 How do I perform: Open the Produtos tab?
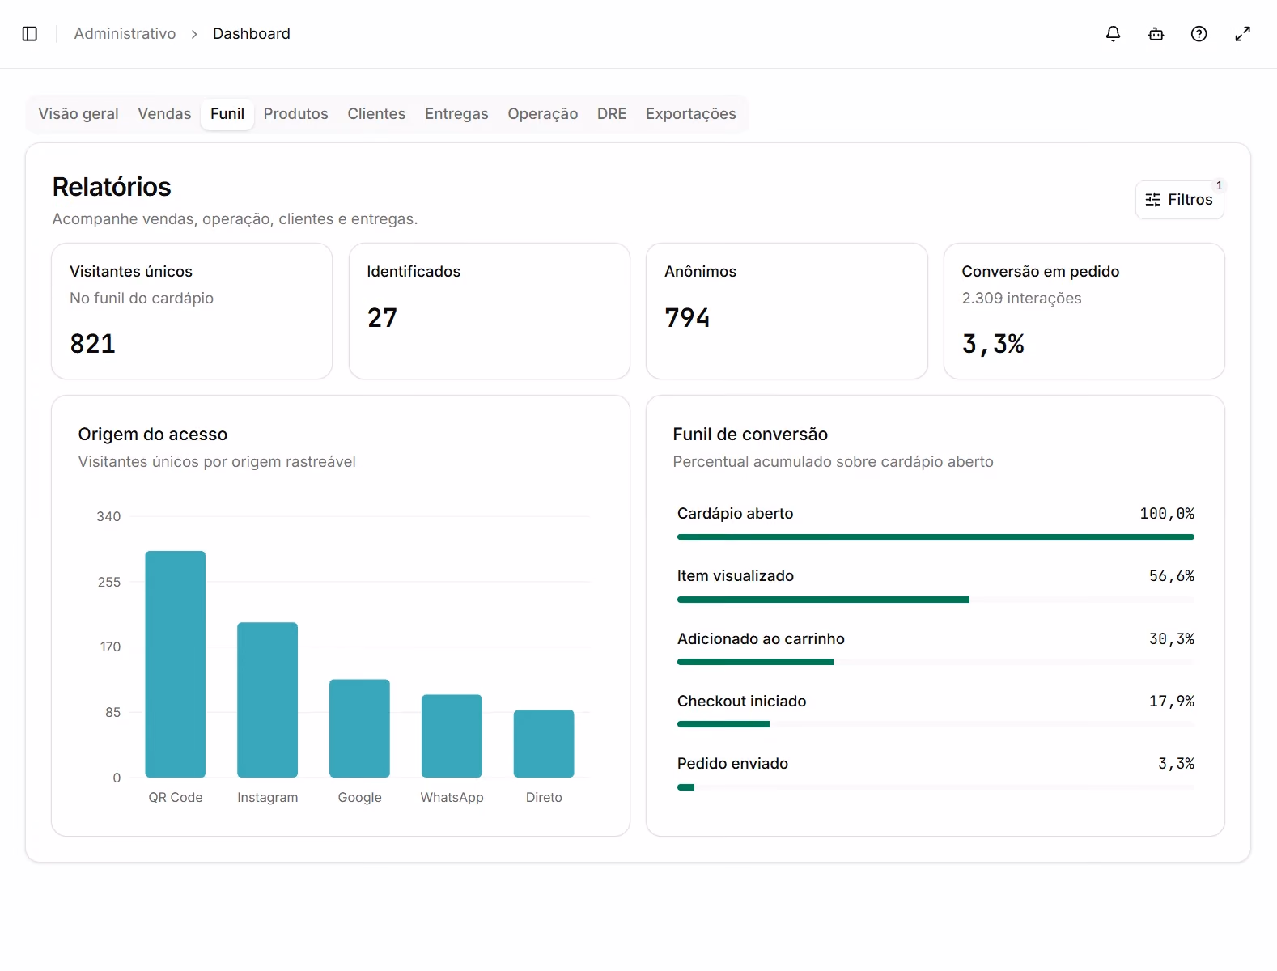pyautogui.click(x=295, y=114)
